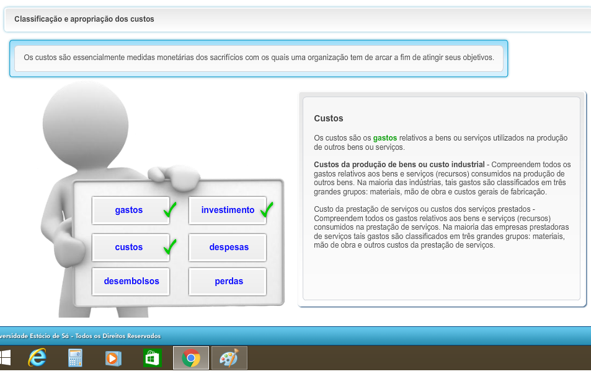Click 'Custo da prestação de serviços' paragraph
The image size is (591, 382).
pyautogui.click(x=442, y=227)
